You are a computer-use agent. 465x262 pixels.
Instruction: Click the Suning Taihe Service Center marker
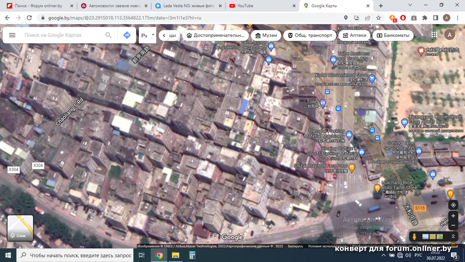pos(419,151)
